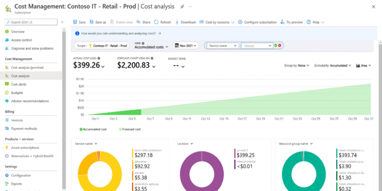Screen dimensions: 382x191
Task: Open the Nov 2021 date picker
Action: 185,45
